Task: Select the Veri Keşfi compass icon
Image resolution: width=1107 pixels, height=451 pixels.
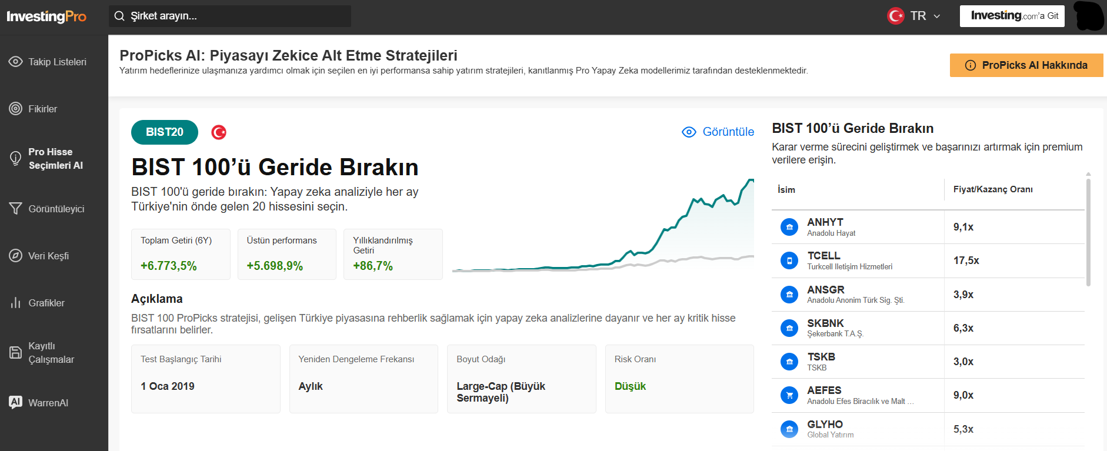Action: pyautogui.click(x=16, y=256)
